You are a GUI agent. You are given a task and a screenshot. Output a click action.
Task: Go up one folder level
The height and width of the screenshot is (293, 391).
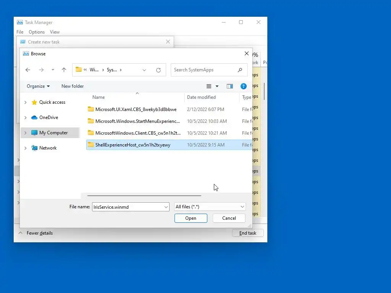(x=64, y=70)
